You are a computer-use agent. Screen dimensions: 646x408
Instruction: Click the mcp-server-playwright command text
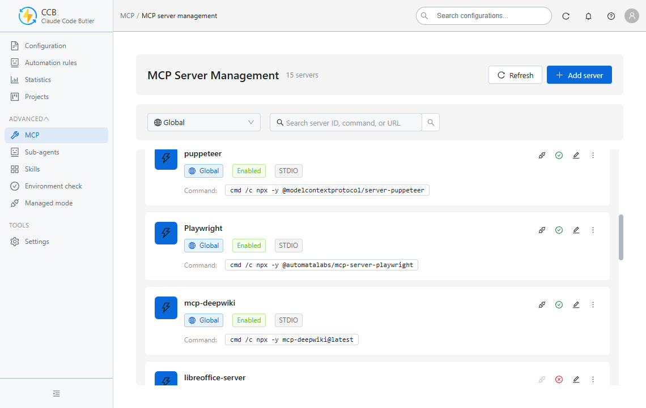click(321, 265)
